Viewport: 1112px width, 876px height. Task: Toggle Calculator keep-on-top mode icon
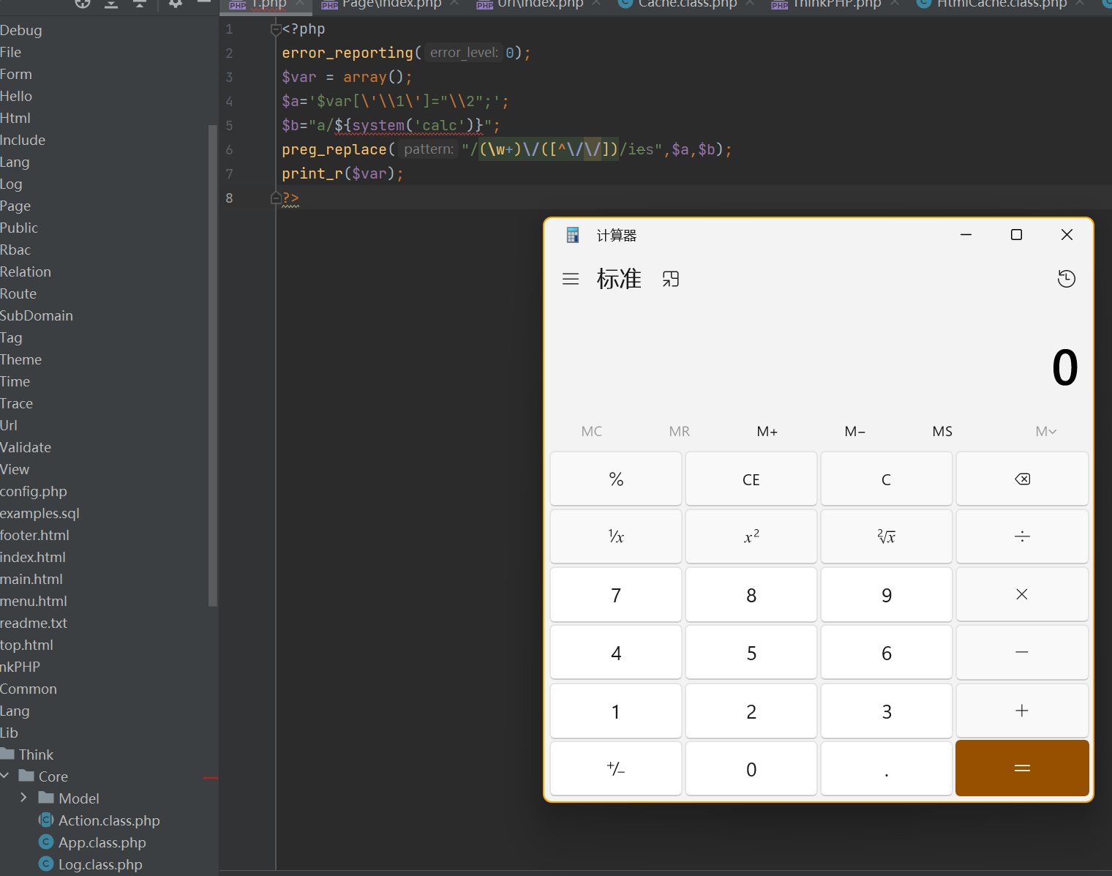click(671, 279)
